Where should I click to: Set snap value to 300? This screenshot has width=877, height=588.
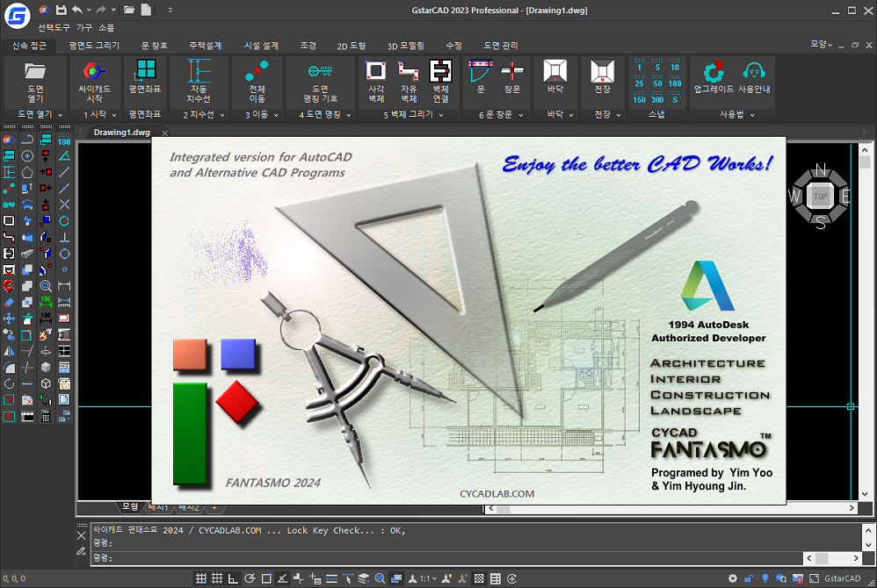point(657,99)
